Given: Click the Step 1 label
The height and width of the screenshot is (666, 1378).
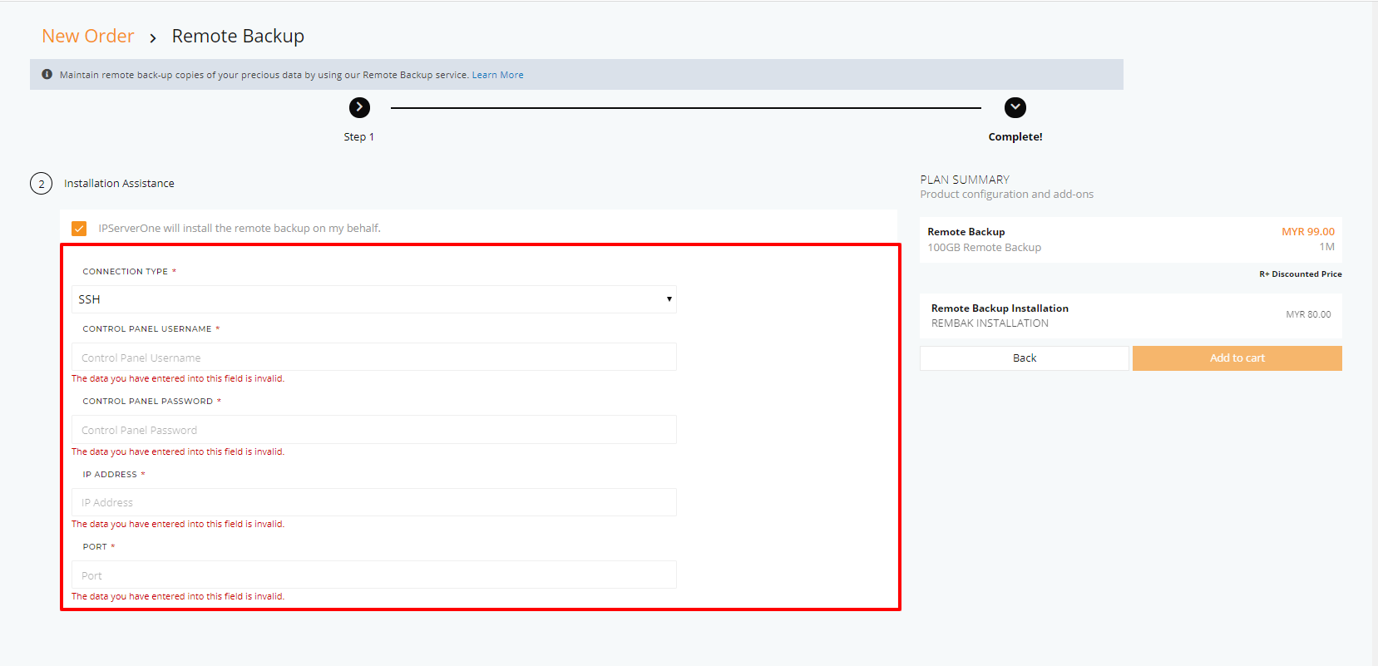Looking at the screenshot, I should tap(359, 137).
